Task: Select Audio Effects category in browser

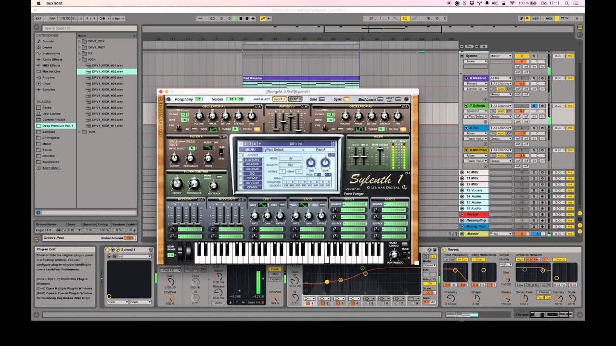Action: (52, 59)
